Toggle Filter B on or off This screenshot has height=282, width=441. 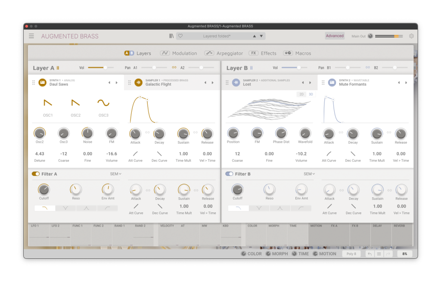(230, 174)
